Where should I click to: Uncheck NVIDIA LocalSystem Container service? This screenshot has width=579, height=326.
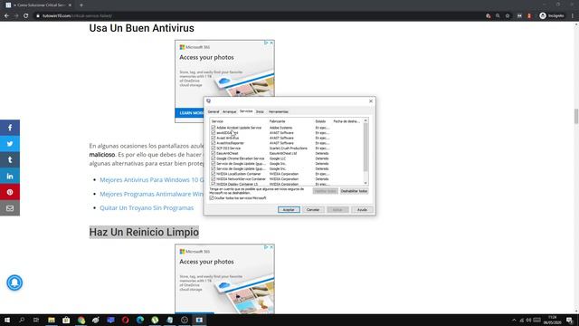214,174
